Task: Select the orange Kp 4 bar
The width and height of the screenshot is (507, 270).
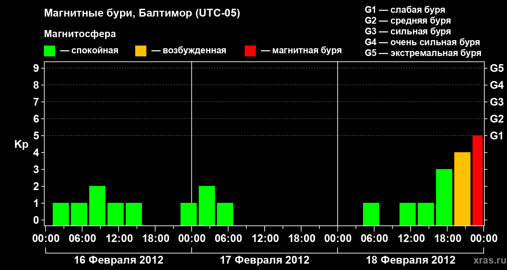Action: [462, 189]
